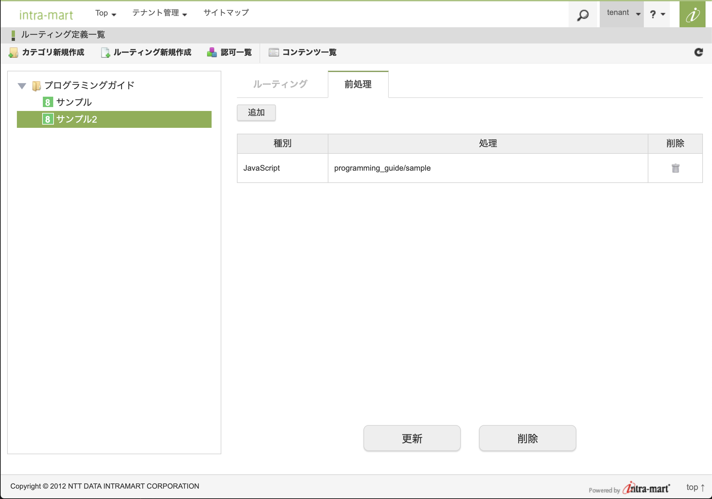Open サイトマップ menu item
The image size is (712, 499).
point(226,13)
